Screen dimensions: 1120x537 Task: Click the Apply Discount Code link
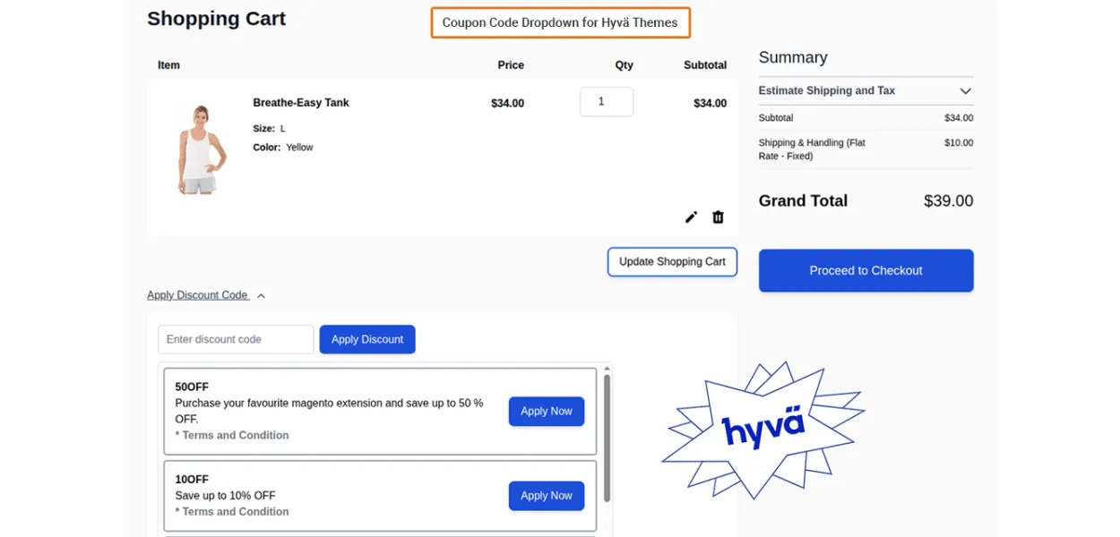click(x=197, y=295)
